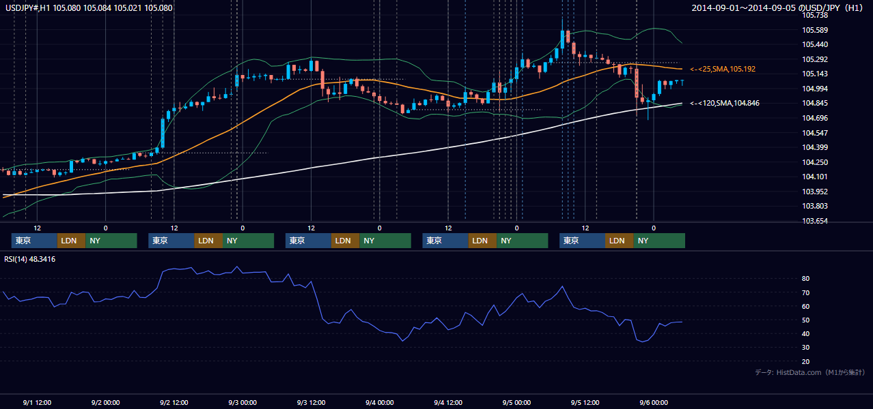Click the RSI scale value 30

806,348
